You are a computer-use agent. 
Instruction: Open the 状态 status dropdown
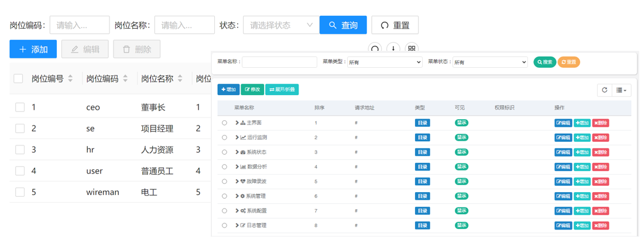coord(281,25)
